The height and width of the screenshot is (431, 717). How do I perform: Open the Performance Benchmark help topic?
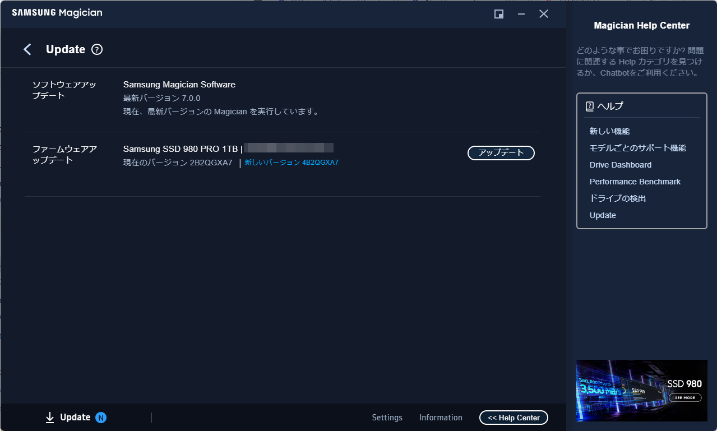635,182
